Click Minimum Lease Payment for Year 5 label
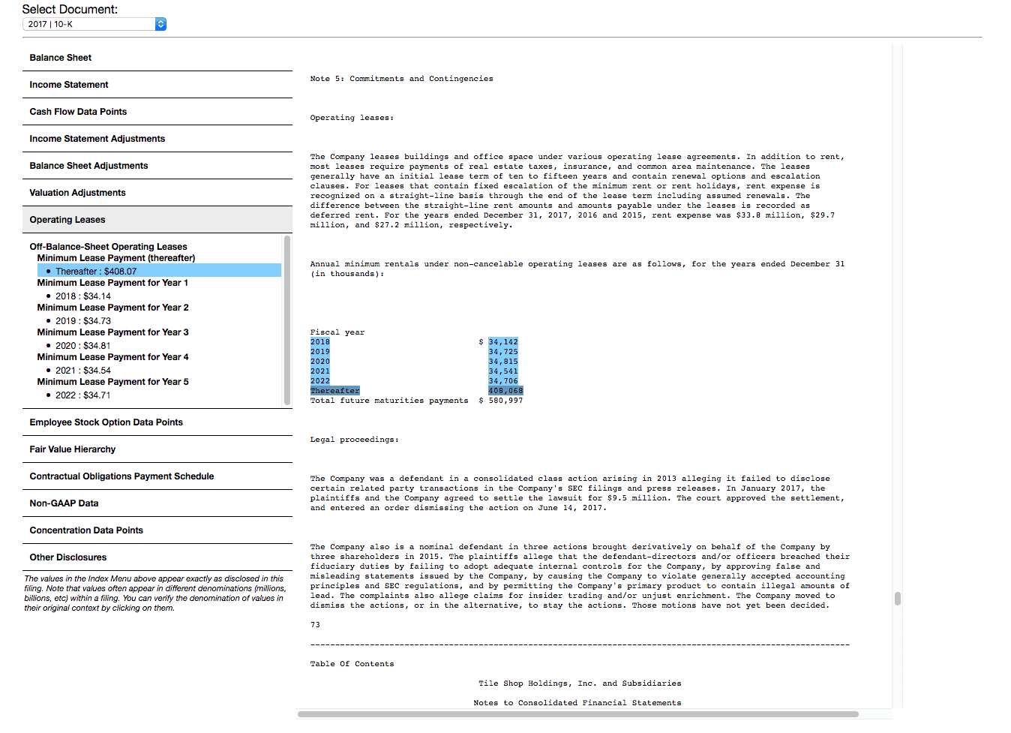The image size is (1011, 733). pyautogui.click(x=112, y=382)
